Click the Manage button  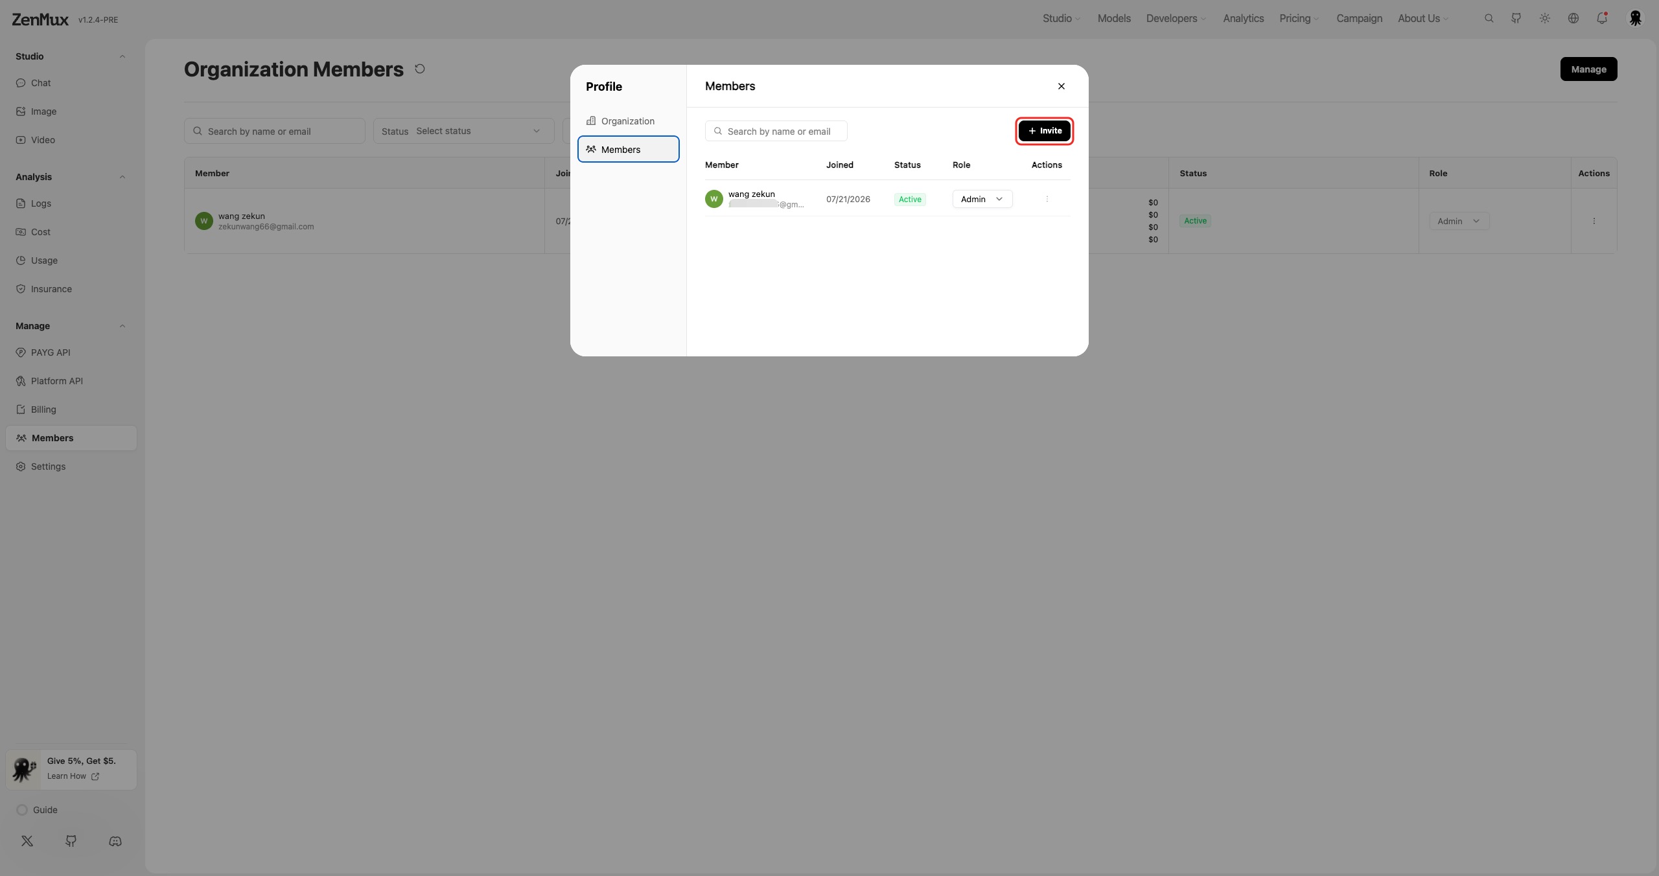1589,69
